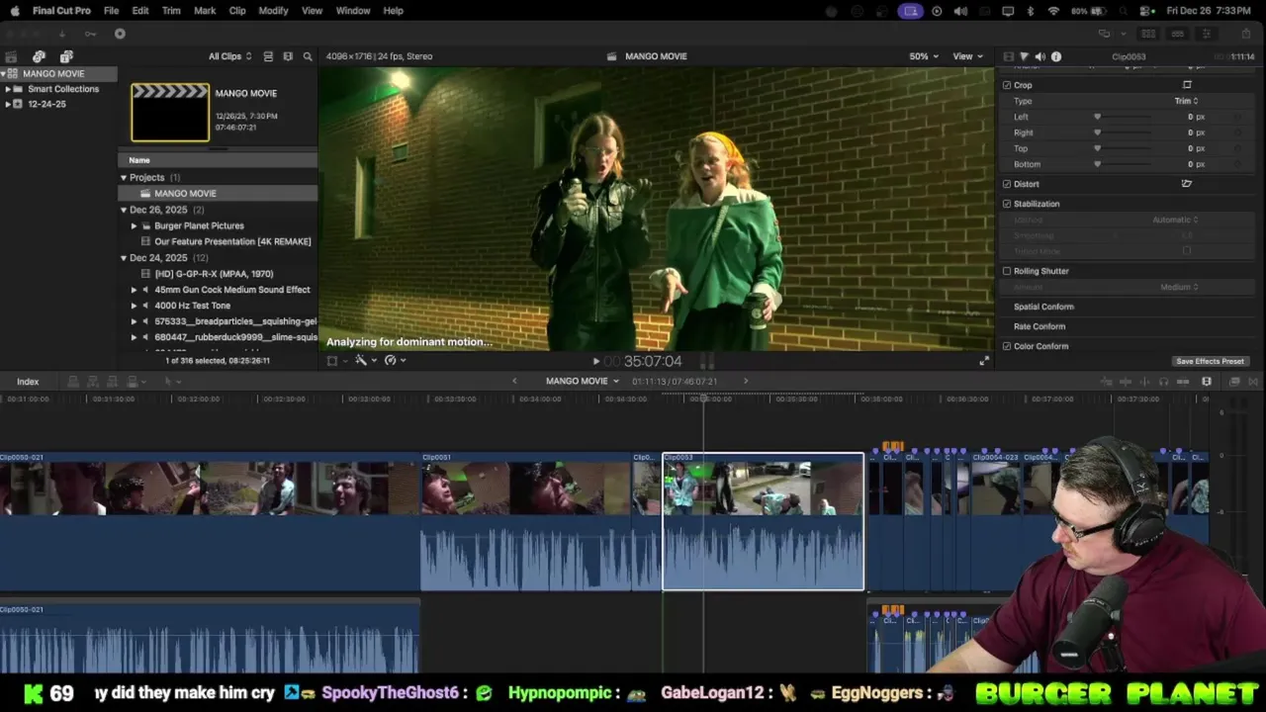Toggle the Distort checkbox
Viewport: 1266px width, 712px height.
coord(1007,184)
